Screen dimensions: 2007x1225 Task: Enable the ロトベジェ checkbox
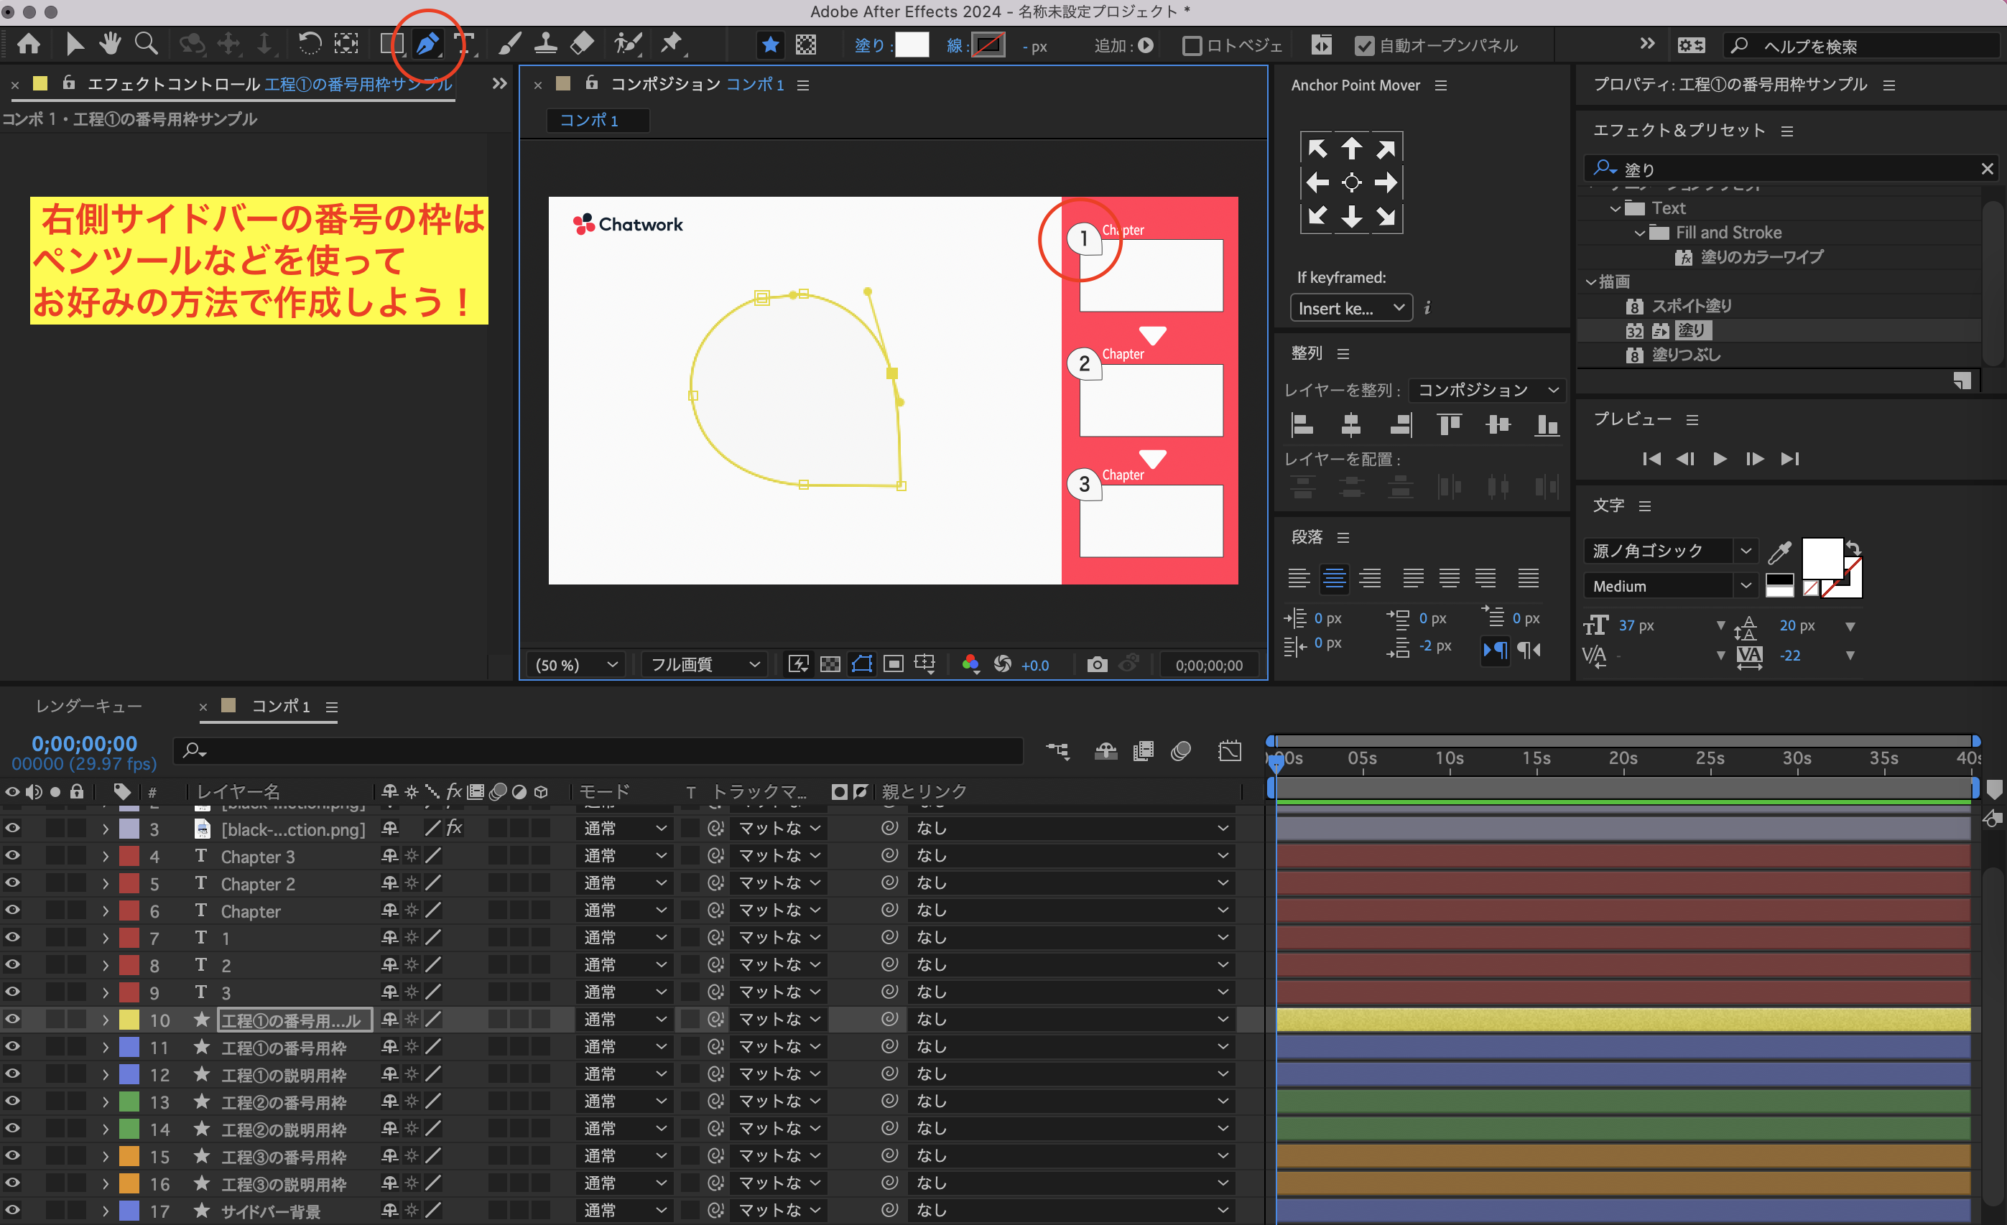1191,45
